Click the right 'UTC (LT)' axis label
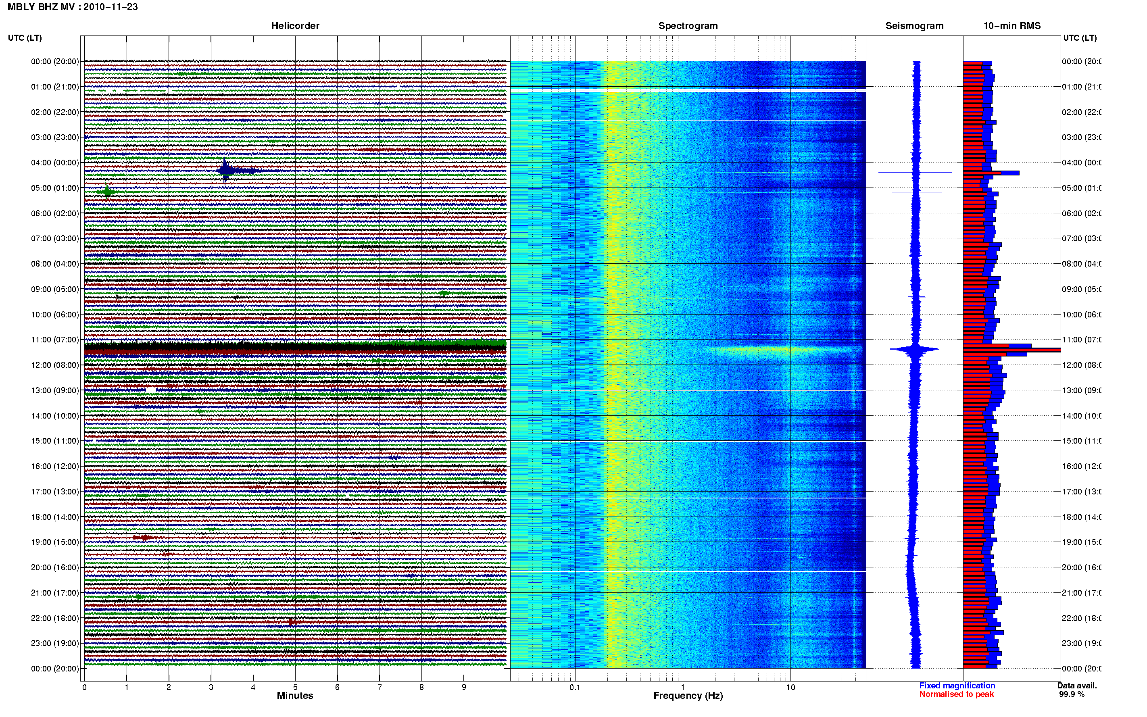1147x717 pixels. (x=1080, y=38)
